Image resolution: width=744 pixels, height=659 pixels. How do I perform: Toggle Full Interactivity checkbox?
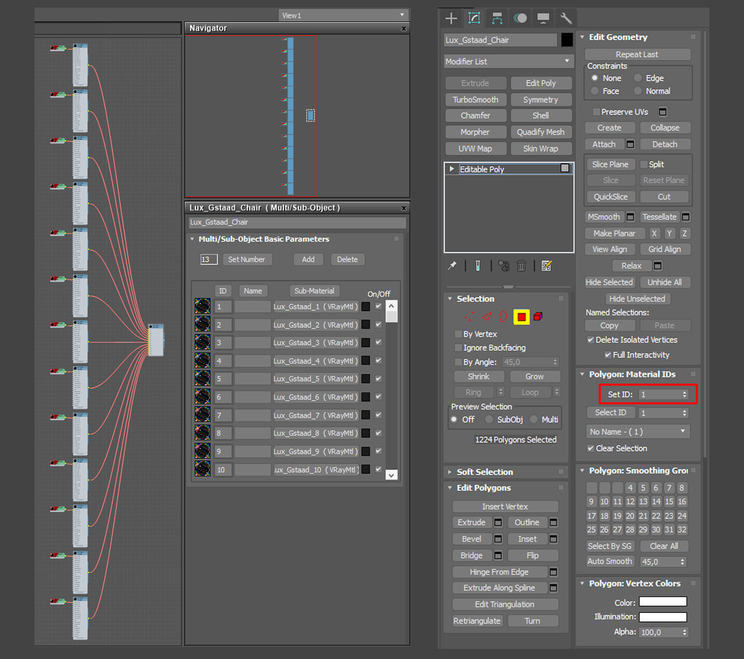coord(608,355)
